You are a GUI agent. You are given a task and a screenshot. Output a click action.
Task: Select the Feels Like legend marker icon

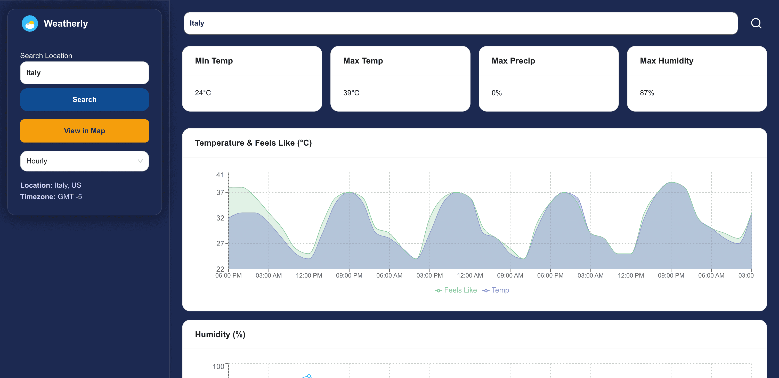[438, 290]
